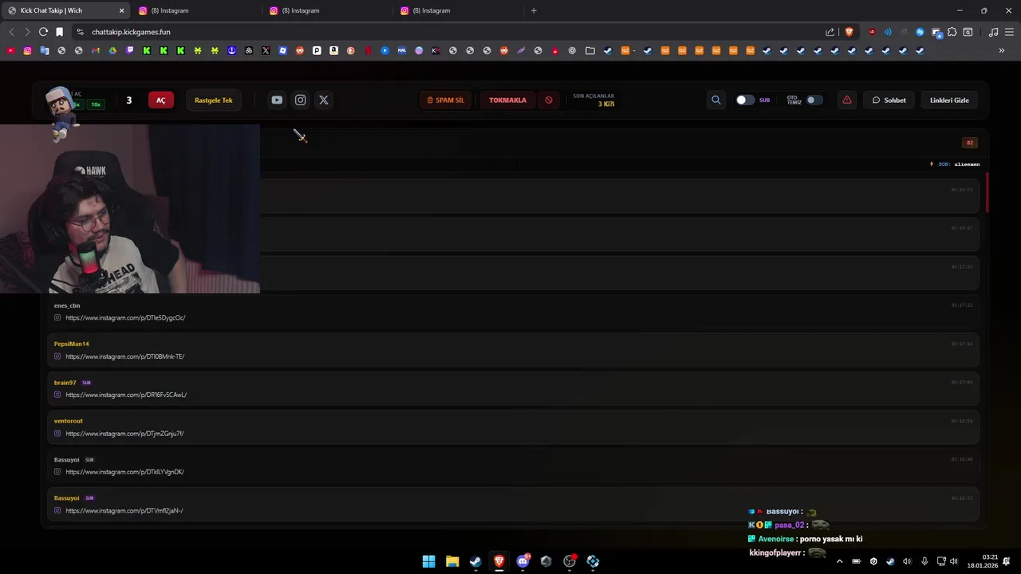The height and width of the screenshot is (574, 1021).
Task: Open the Sohbet chat button
Action: click(x=889, y=100)
